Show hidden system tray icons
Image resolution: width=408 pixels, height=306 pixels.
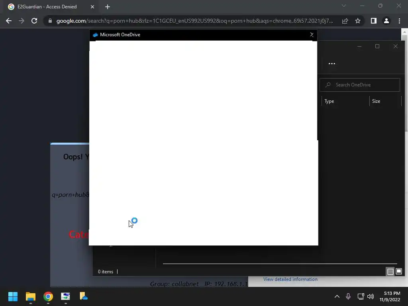point(337,296)
